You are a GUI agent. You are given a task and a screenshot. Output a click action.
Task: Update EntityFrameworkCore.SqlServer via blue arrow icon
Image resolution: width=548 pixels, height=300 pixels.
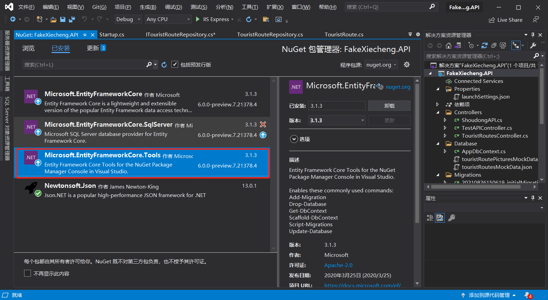[x=263, y=135]
